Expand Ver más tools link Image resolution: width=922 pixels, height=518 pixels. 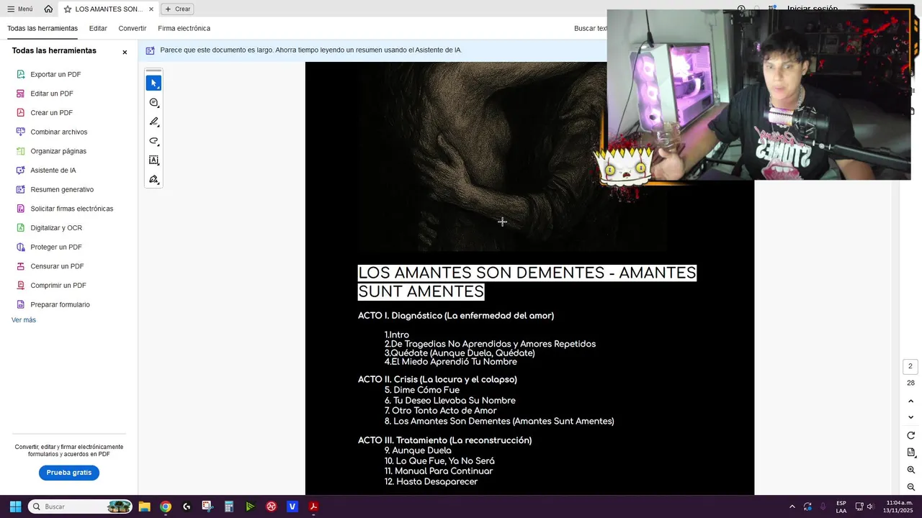(x=24, y=320)
